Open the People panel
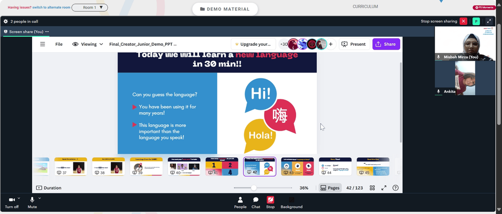Viewport: 502px width, 214px height. coord(240,202)
